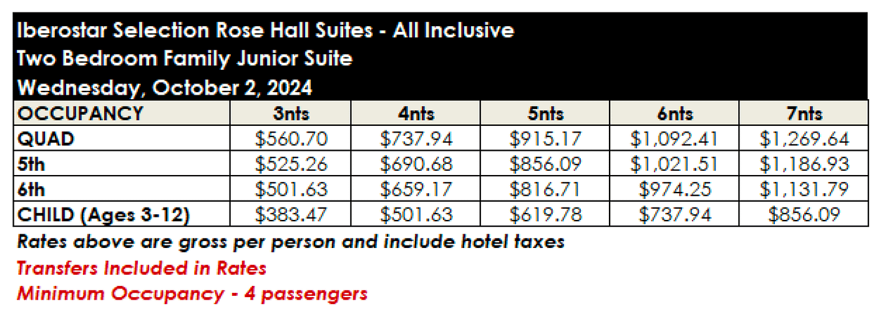Click the gross per person rates disclaimer
The height and width of the screenshot is (309, 886).
290,242
